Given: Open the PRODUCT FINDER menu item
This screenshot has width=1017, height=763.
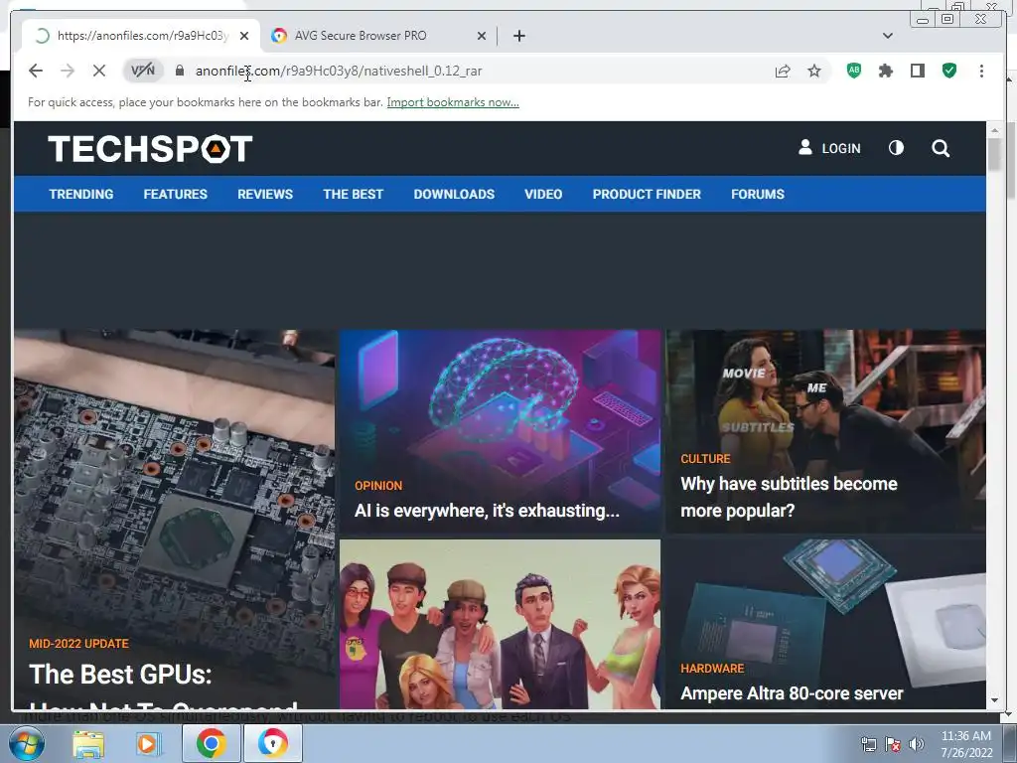Looking at the screenshot, I should pos(647,194).
